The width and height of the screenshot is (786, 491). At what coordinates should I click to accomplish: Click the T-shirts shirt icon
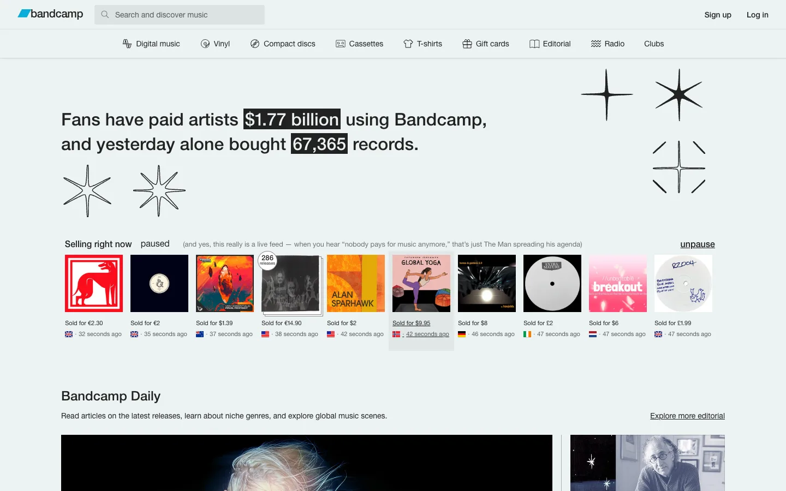click(x=408, y=44)
